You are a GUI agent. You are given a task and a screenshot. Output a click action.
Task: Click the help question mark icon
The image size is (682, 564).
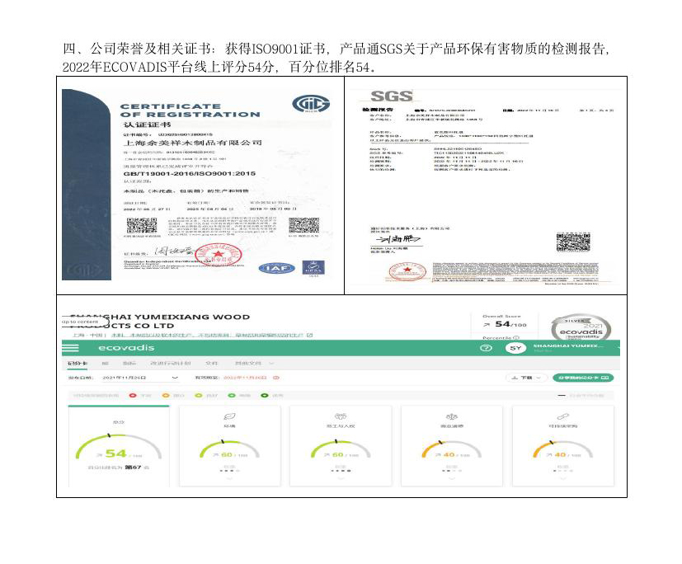point(487,348)
